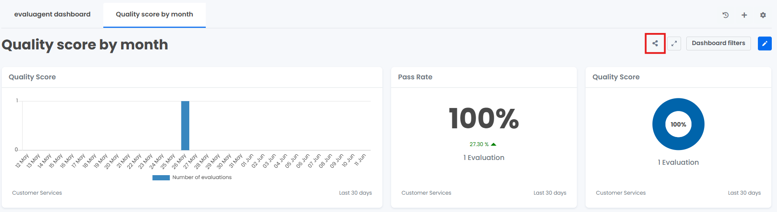Open the history clock icon
The image size is (777, 212).
[x=725, y=15]
